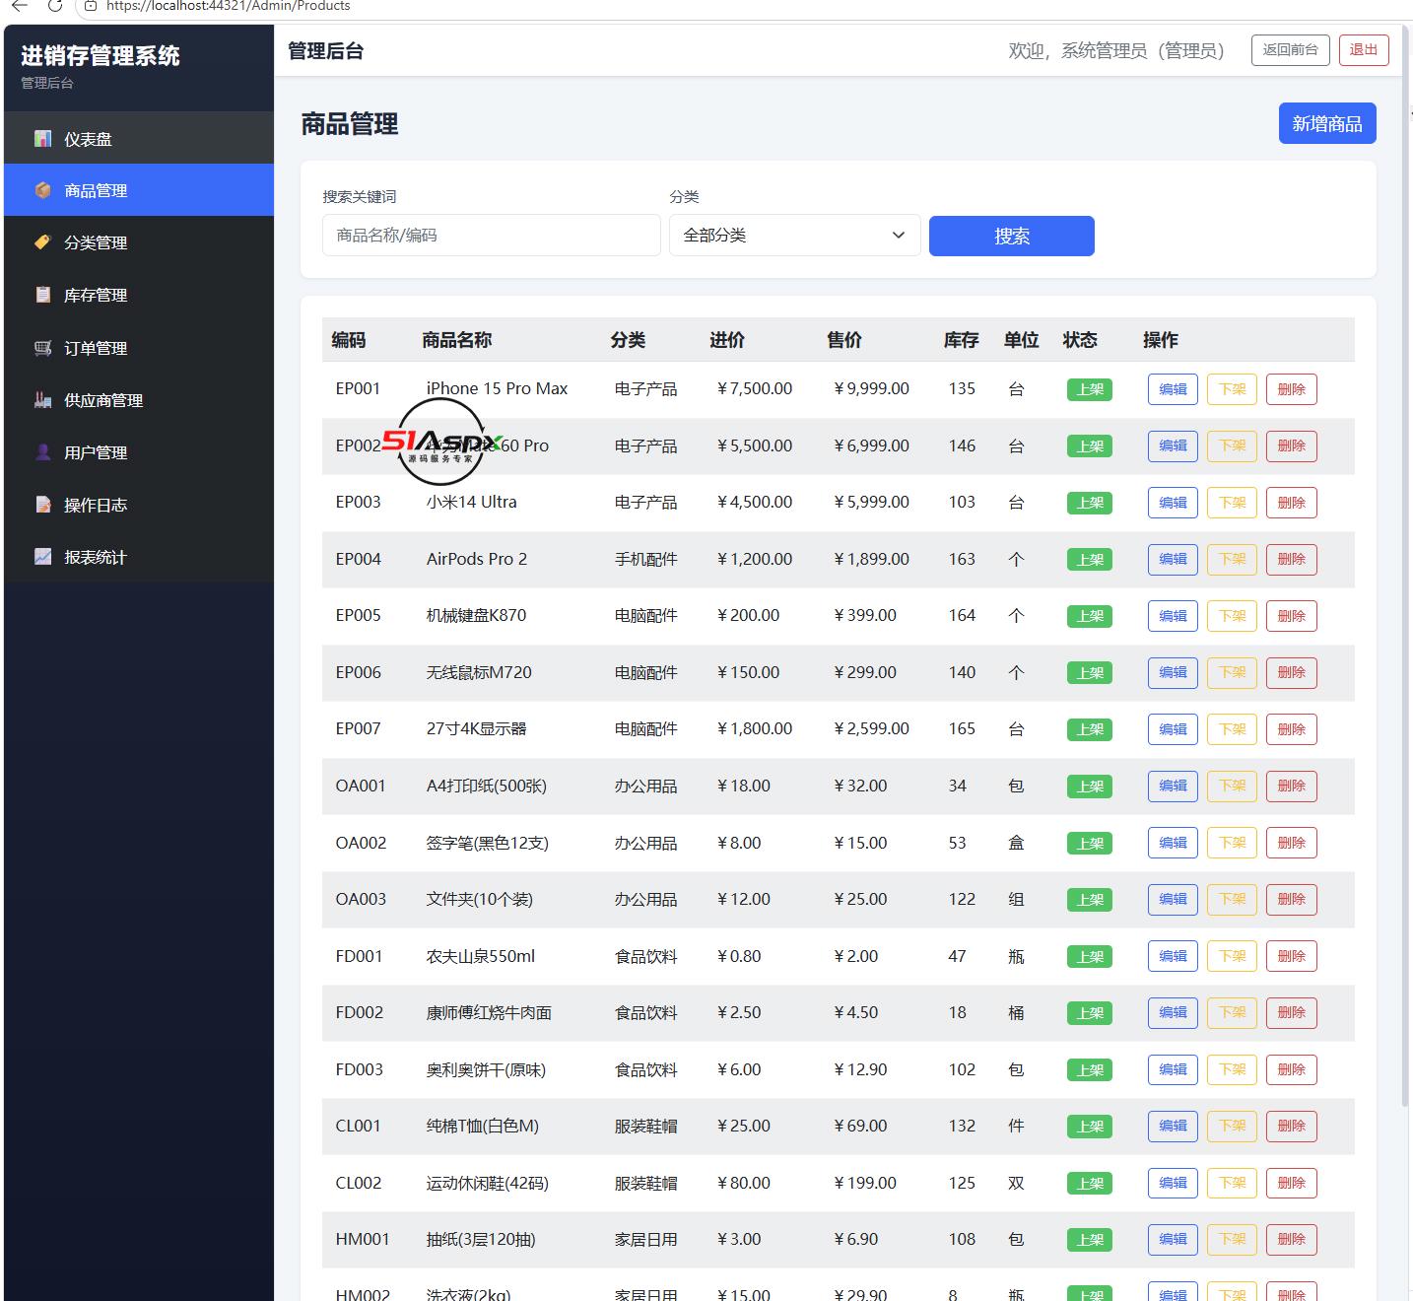Screen dimensions: 1413x1301
Task: Go to 订单管理 in the sidebar
Action: point(139,348)
